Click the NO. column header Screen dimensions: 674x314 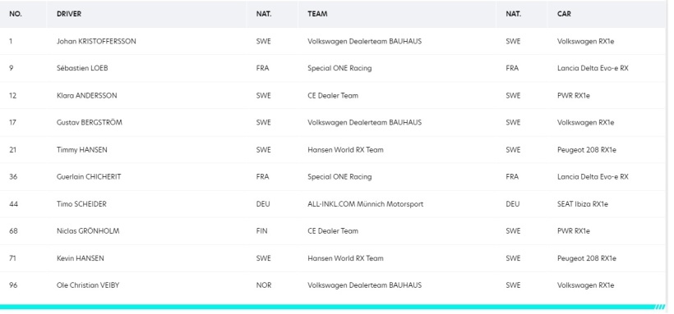tap(16, 14)
